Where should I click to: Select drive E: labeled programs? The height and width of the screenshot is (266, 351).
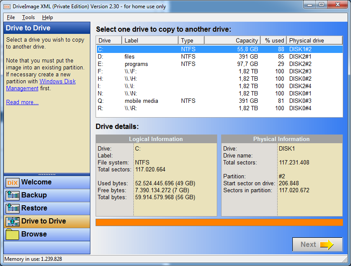tap(220, 64)
